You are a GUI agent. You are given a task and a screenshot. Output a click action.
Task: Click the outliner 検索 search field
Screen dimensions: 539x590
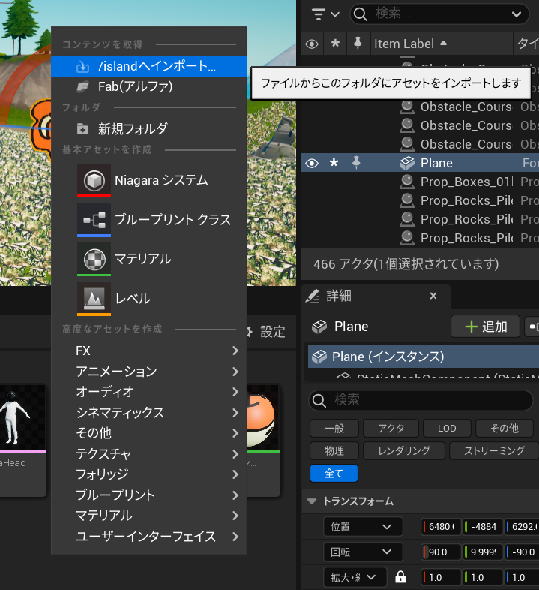pos(439,14)
